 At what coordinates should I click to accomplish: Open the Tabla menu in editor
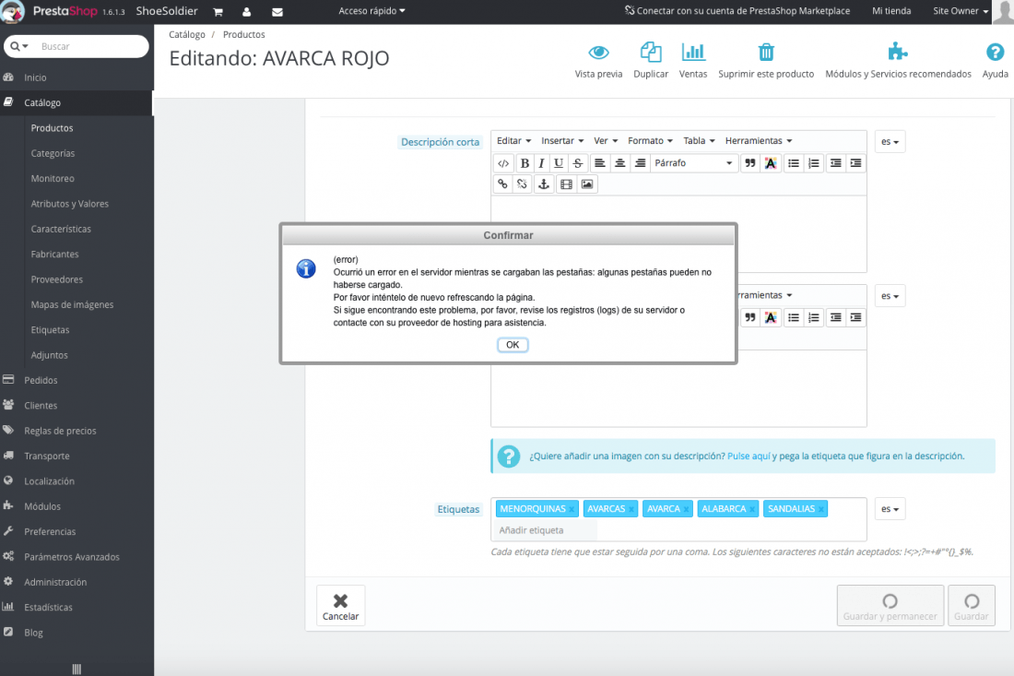click(x=699, y=141)
